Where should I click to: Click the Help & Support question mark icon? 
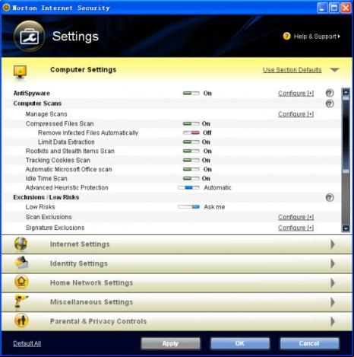286,37
